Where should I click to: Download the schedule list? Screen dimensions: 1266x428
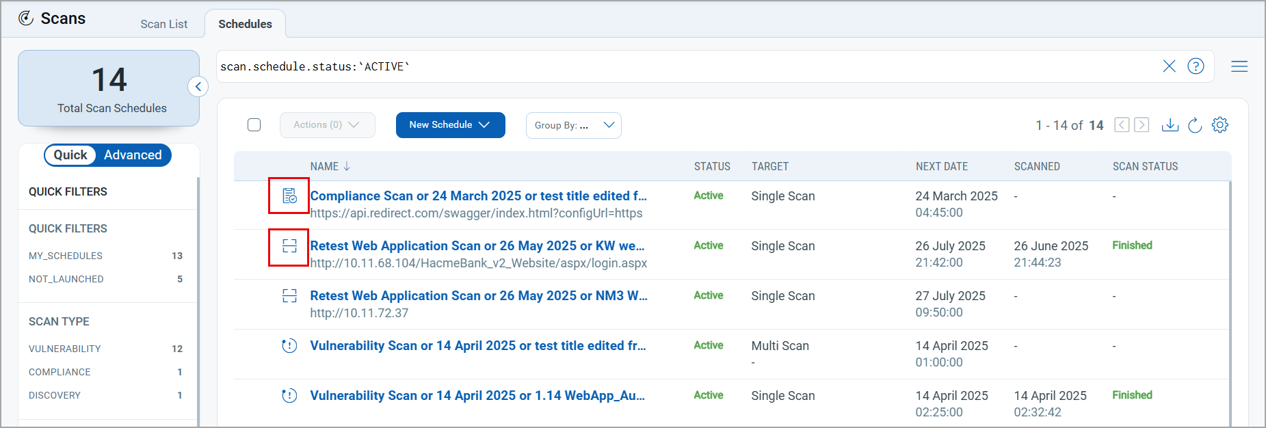point(1170,125)
